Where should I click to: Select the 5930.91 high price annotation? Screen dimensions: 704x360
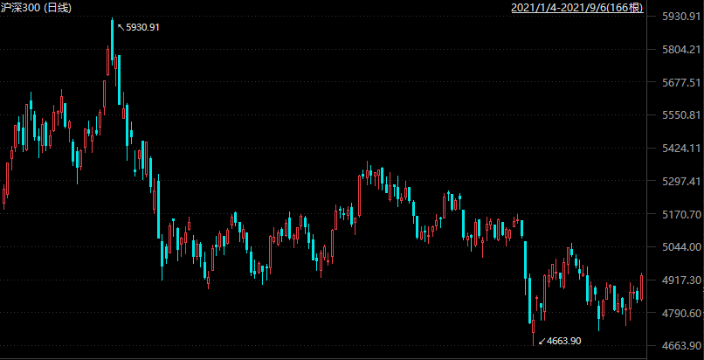[142, 27]
